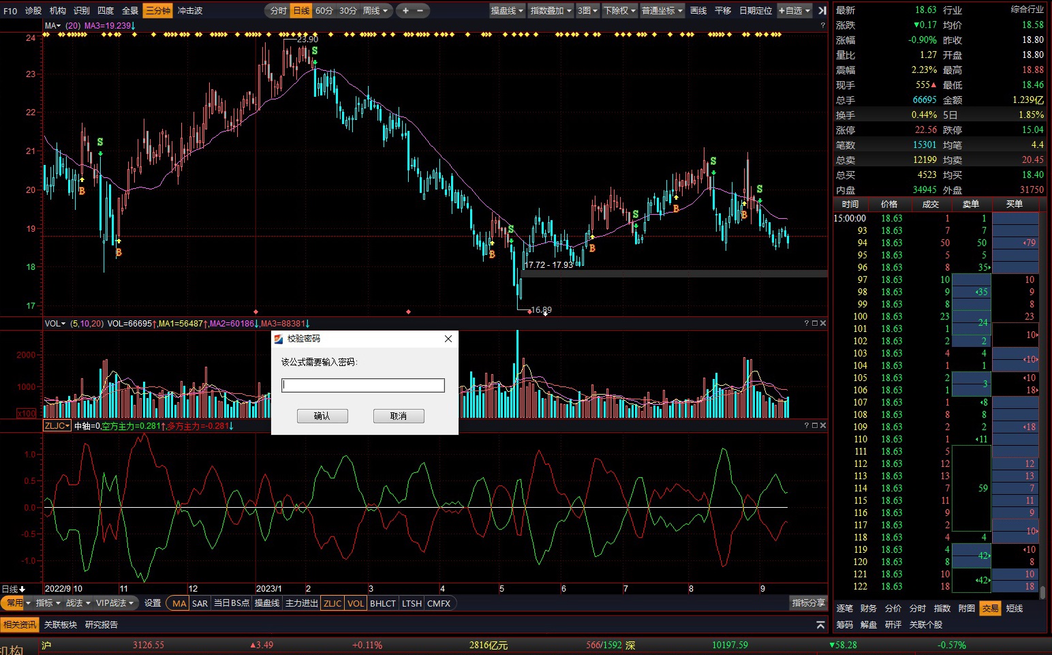Viewport: 1052px width, 655px height.
Task: Click the skip-to-end arrow icon at top right
Action: 822,10
